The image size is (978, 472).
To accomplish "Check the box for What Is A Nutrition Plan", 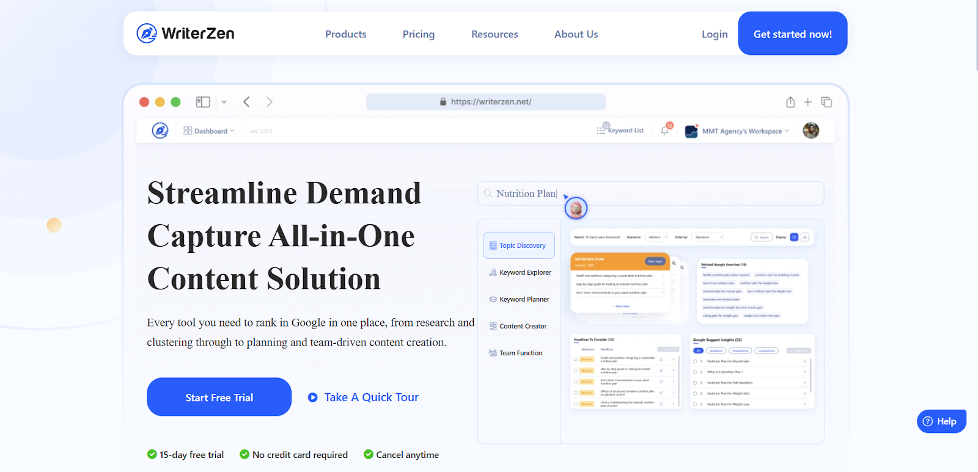I will pos(695,372).
